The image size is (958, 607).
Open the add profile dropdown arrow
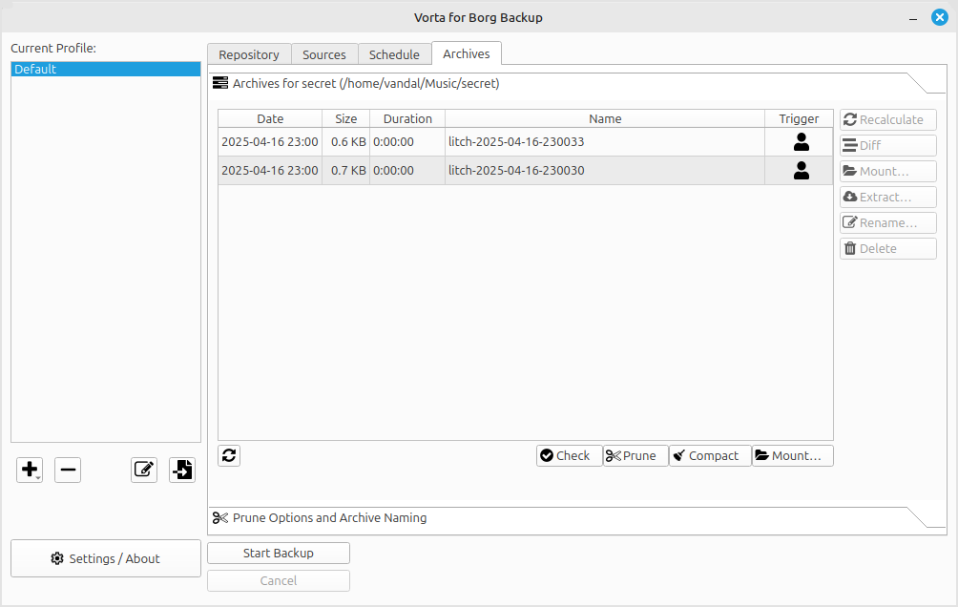pos(39,476)
